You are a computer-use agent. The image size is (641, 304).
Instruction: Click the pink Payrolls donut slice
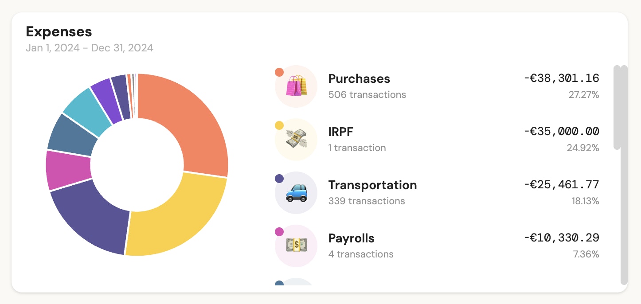click(67, 171)
